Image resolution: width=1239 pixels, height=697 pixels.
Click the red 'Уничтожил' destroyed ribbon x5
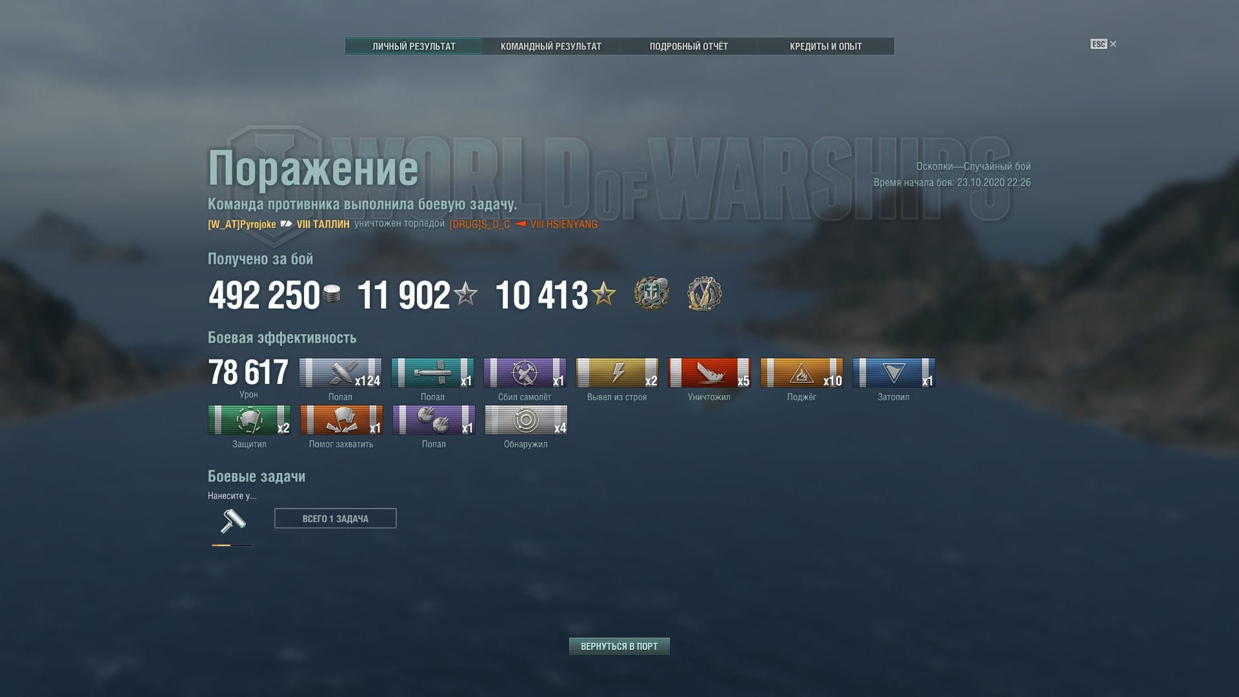point(709,373)
